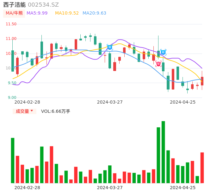The height and width of the screenshot is (192, 217).
Task: Click the tallest green volume bar
Action: tap(163, 152)
